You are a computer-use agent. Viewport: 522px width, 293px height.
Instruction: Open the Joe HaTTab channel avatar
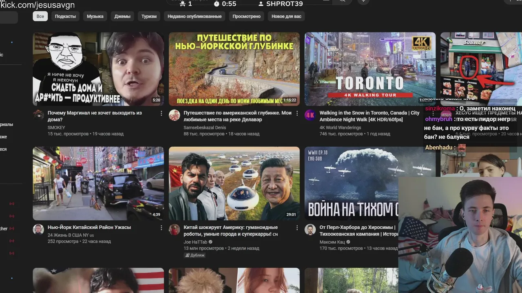pyautogui.click(x=175, y=229)
